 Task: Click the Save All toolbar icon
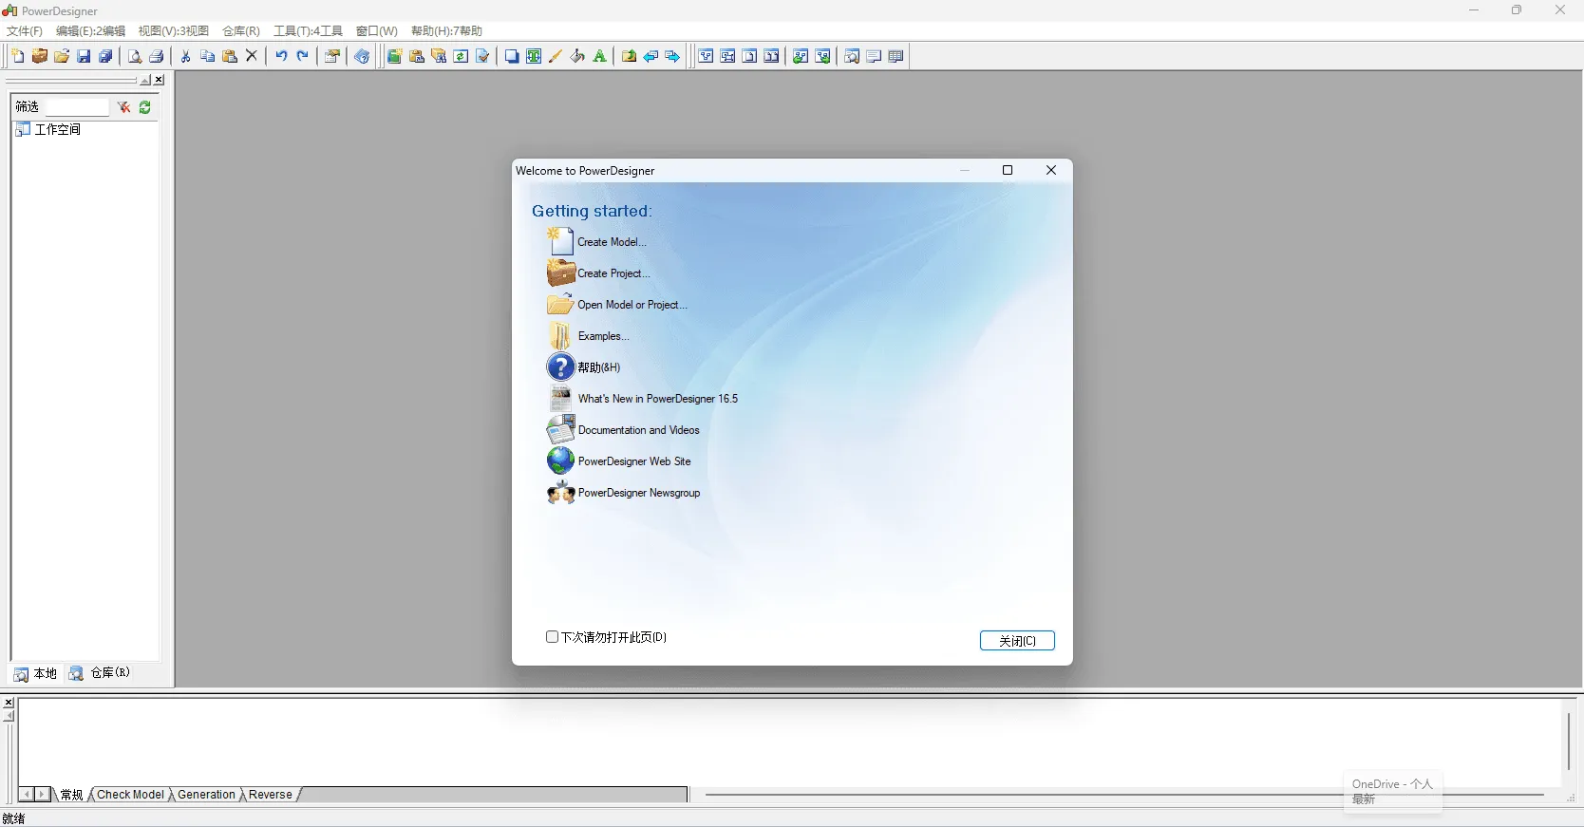tap(105, 56)
